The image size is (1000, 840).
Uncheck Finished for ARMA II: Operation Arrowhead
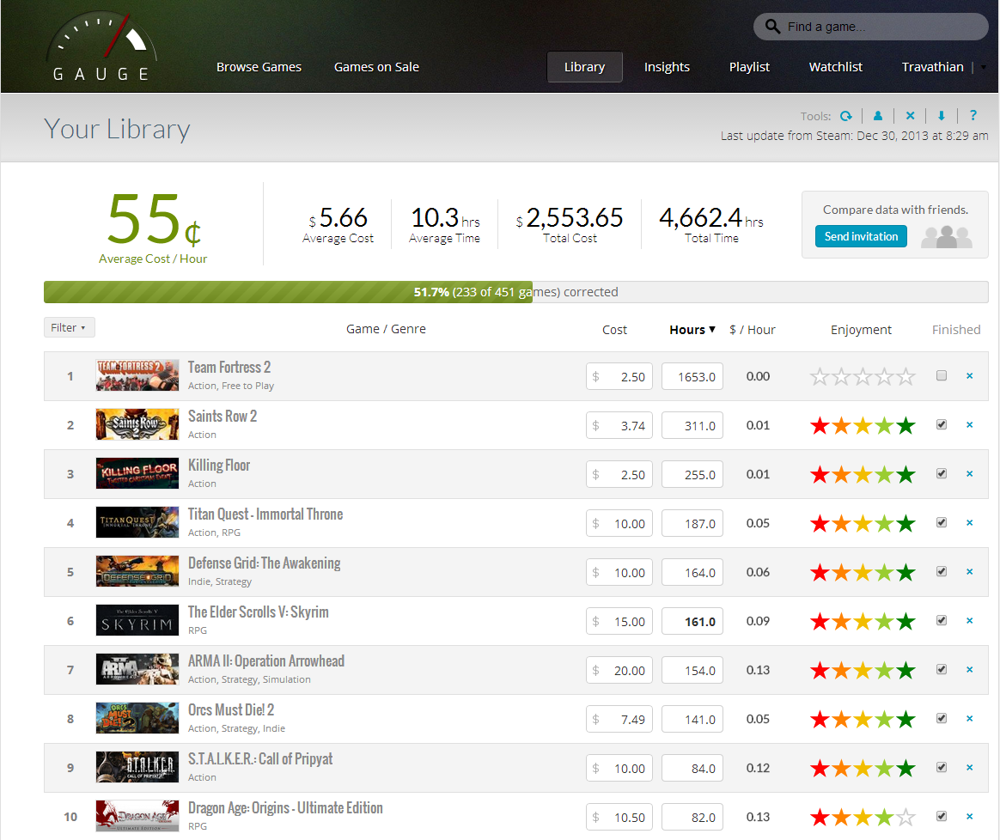(x=942, y=670)
